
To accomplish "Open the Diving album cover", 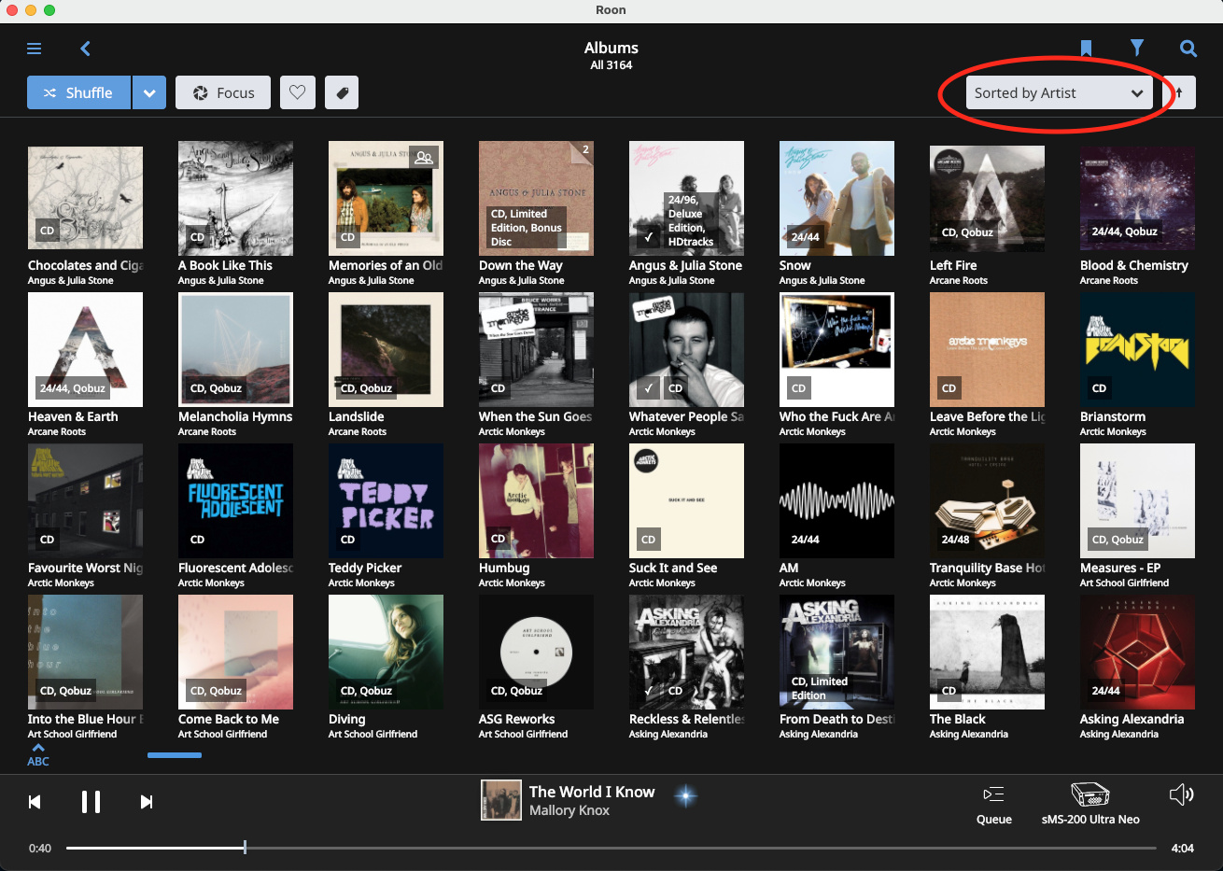I will click(386, 652).
